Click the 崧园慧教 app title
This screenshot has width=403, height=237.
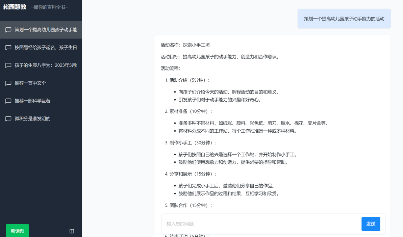tap(15, 7)
